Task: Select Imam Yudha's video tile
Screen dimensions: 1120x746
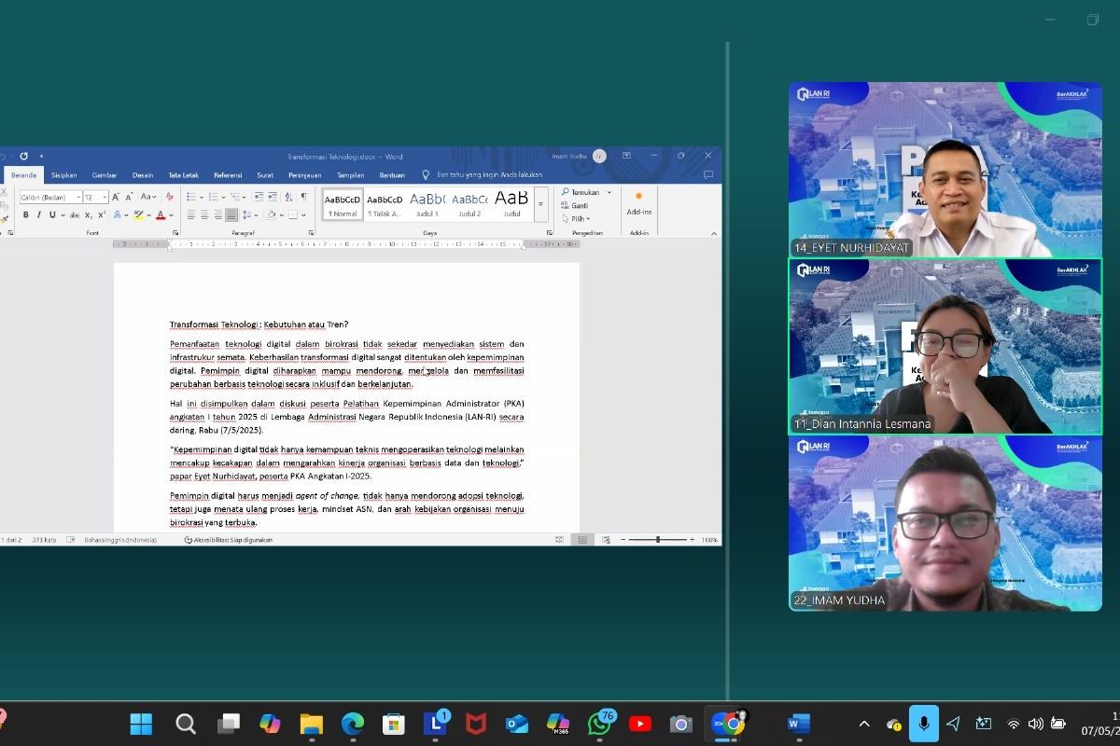Action: [945, 524]
